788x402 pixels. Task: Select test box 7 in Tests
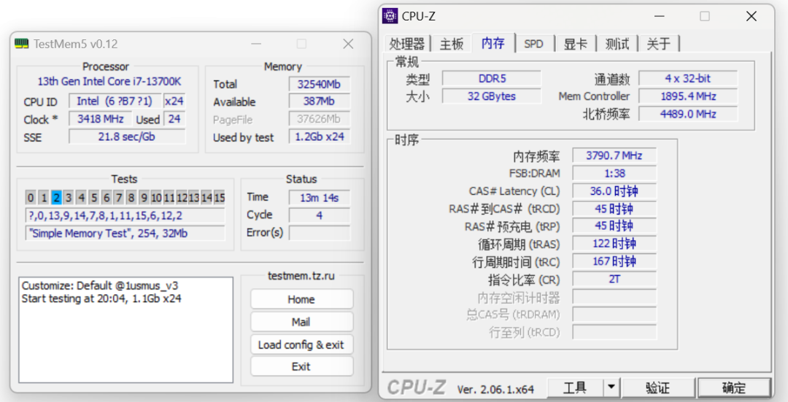coord(119,198)
